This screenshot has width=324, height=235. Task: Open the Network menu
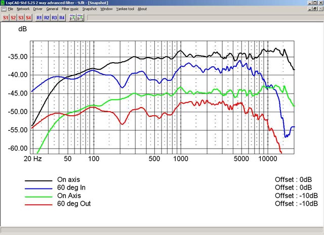point(23,9)
